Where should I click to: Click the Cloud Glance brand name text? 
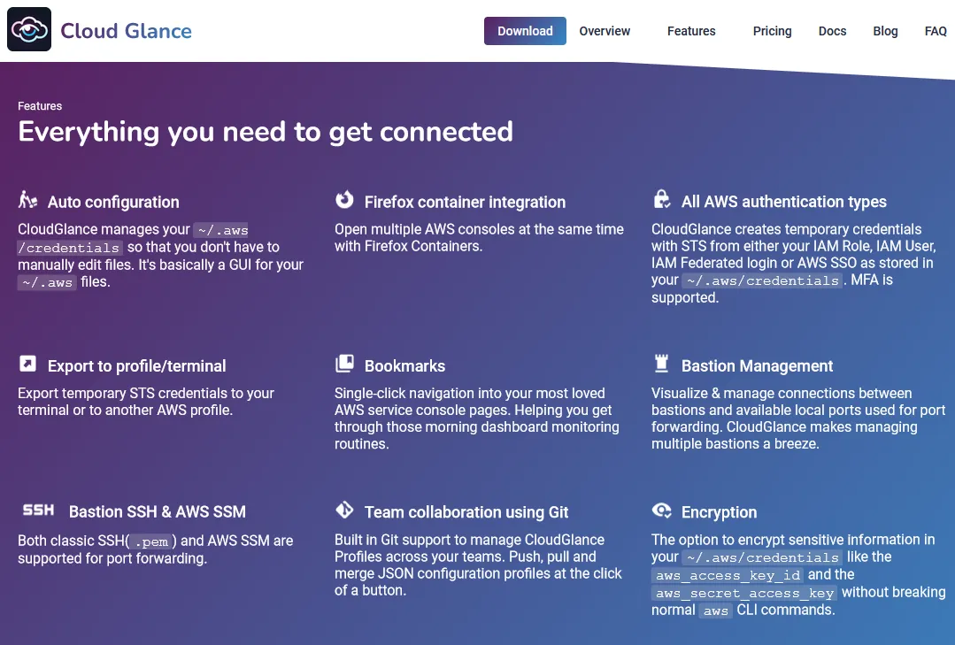click(x=126, y=29)
